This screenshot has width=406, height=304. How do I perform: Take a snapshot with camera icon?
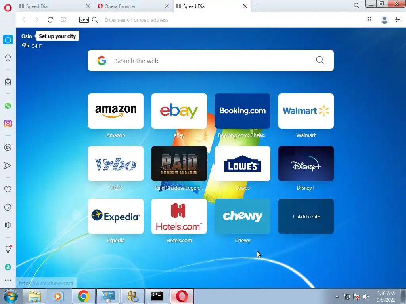370,20
